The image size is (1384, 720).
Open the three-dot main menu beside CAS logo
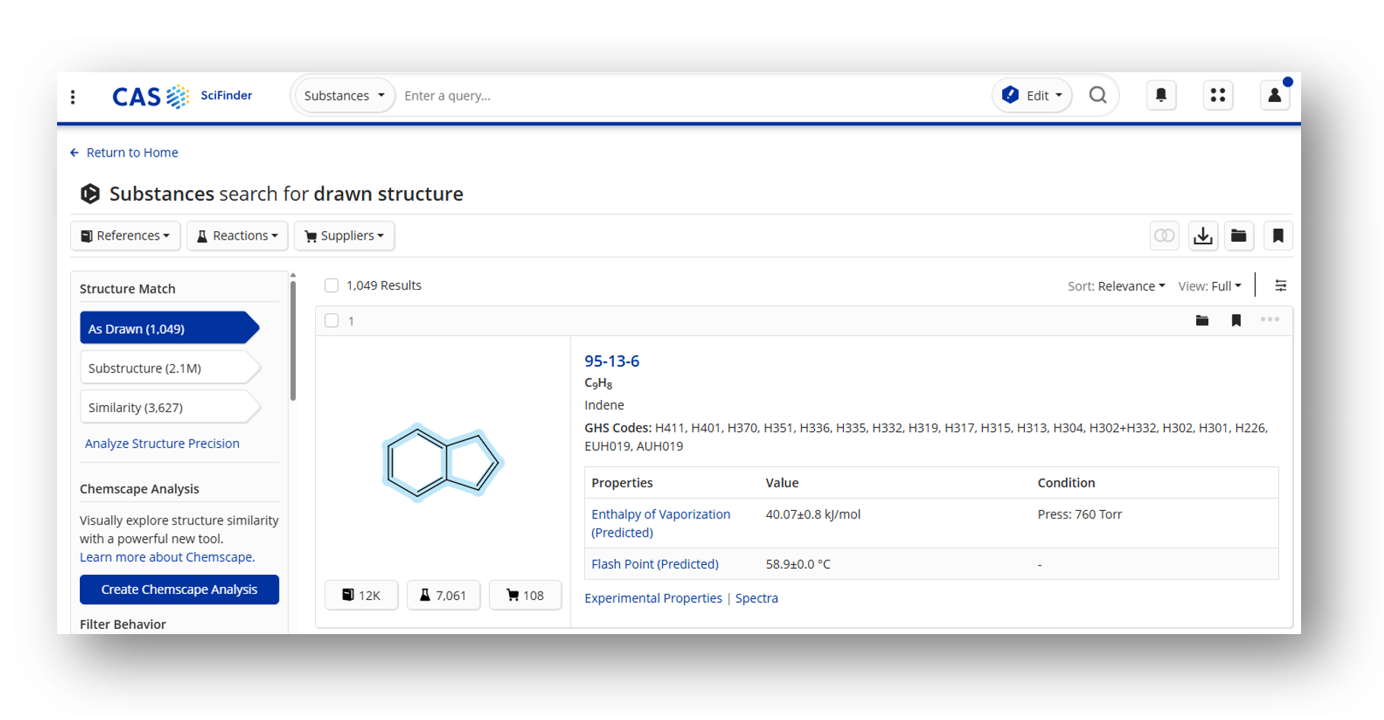pos(73,97)
